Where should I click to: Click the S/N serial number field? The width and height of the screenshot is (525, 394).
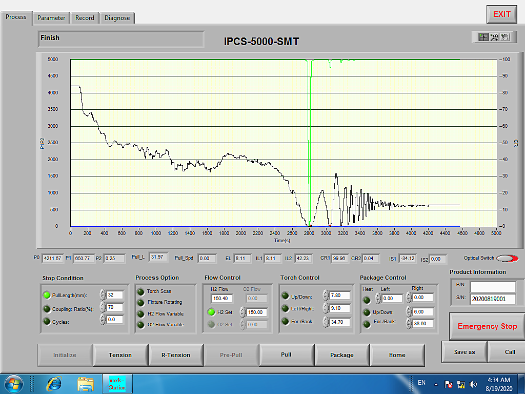(x=493, y=300)
